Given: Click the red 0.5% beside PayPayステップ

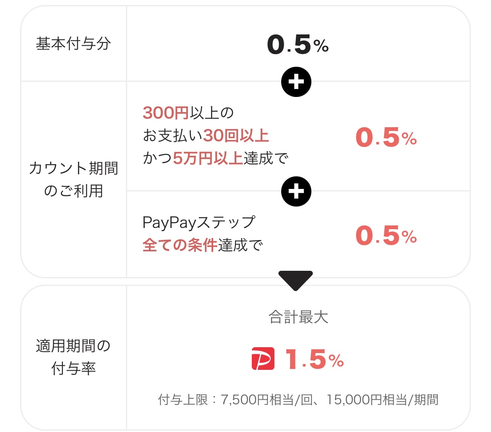Looking at the screenshot, I should 386,235.
